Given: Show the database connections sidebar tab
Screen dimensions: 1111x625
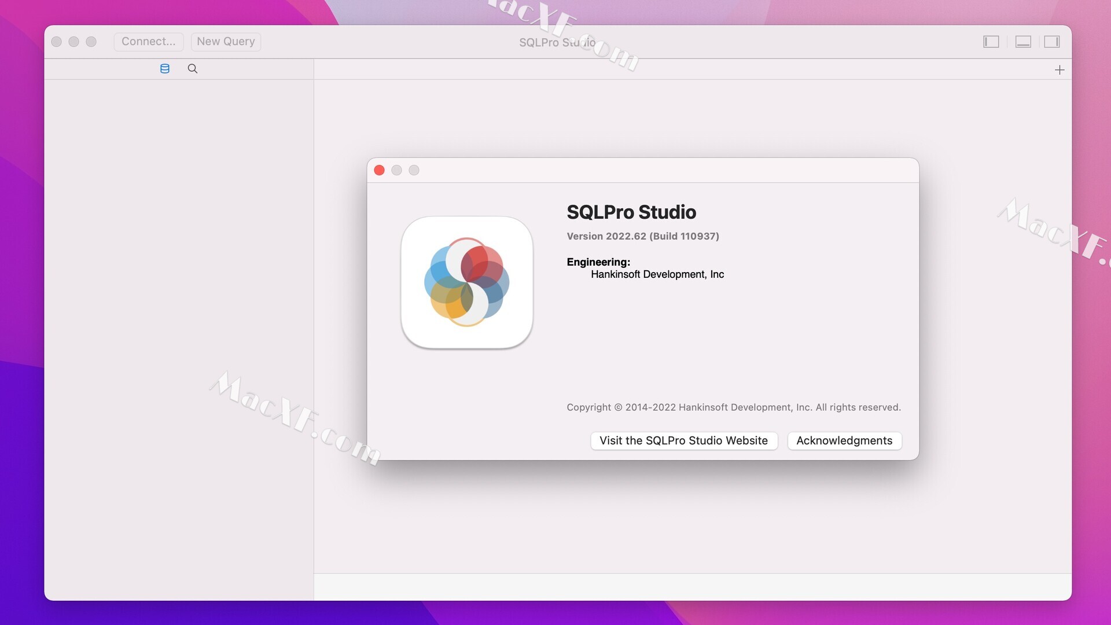Looking at the screenshot, I should click(165, 69).
